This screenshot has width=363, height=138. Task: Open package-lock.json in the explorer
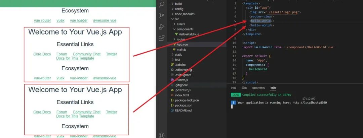[187, 100]
